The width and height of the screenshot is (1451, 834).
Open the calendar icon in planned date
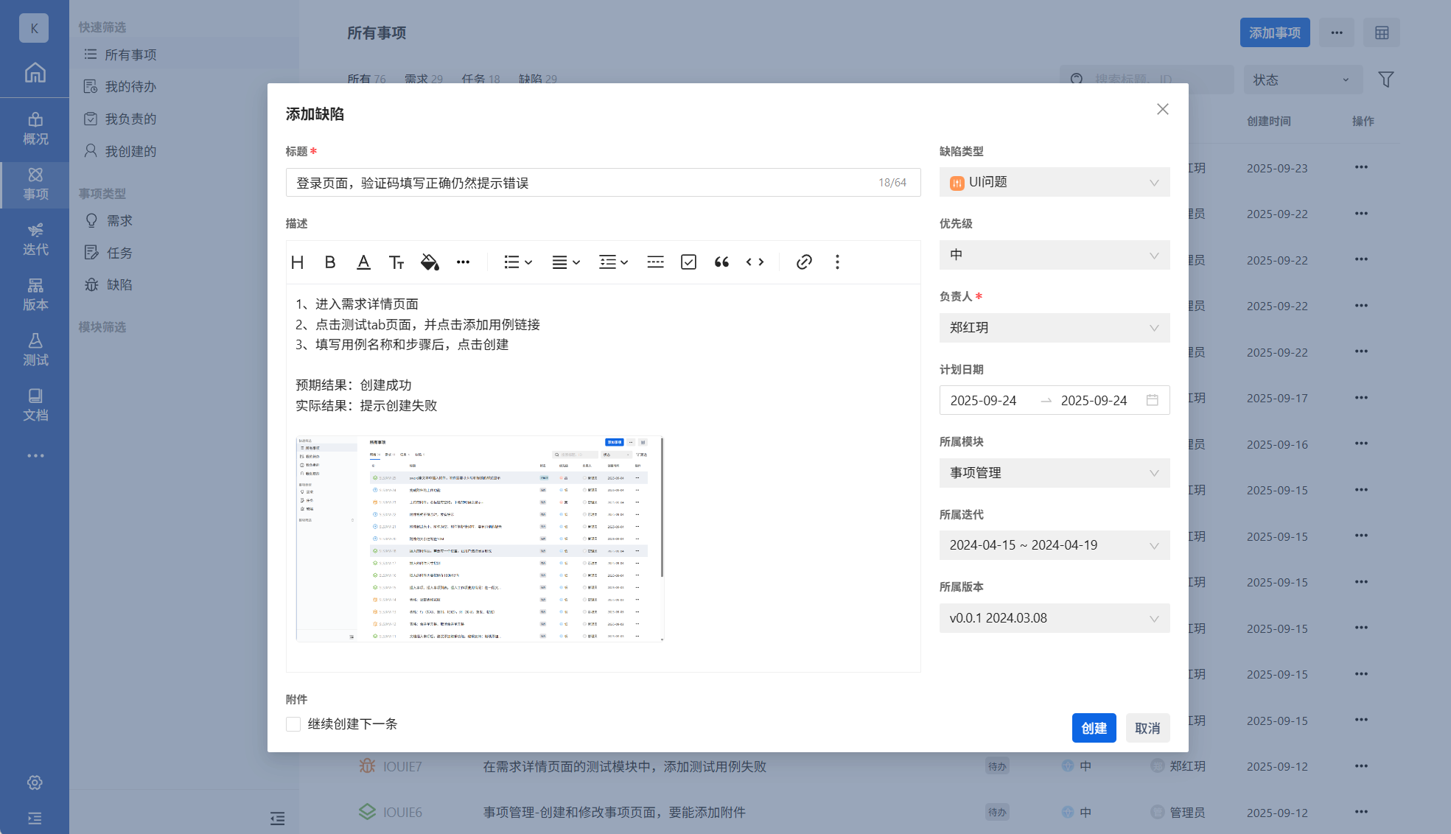1153,400
